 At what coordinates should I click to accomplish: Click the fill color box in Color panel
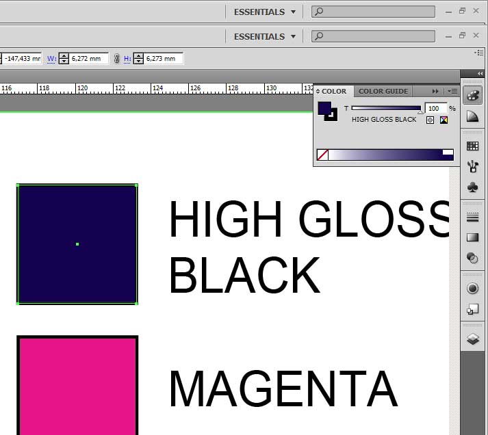point(324,108)
